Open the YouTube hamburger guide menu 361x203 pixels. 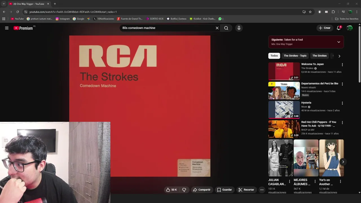pos(7,28)
